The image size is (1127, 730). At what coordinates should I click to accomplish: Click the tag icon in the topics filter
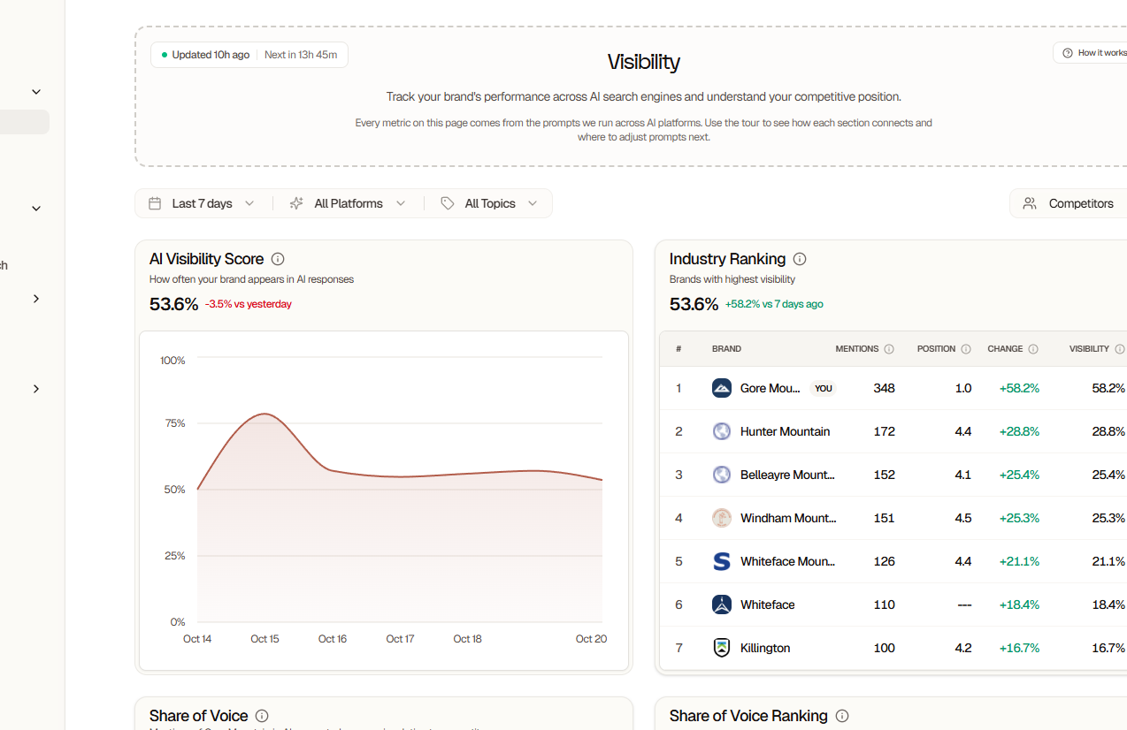[448, 202]
